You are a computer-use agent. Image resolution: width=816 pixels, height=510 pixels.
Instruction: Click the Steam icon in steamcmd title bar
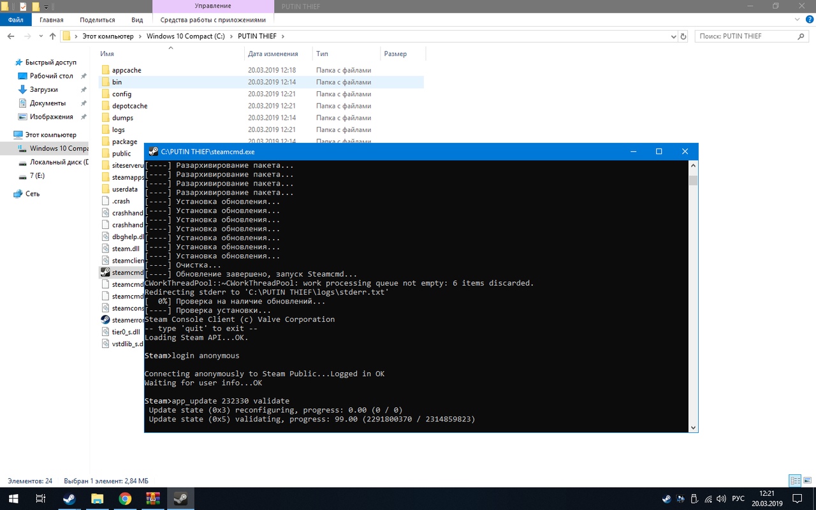pyautogui.click(x=153, y=152)
